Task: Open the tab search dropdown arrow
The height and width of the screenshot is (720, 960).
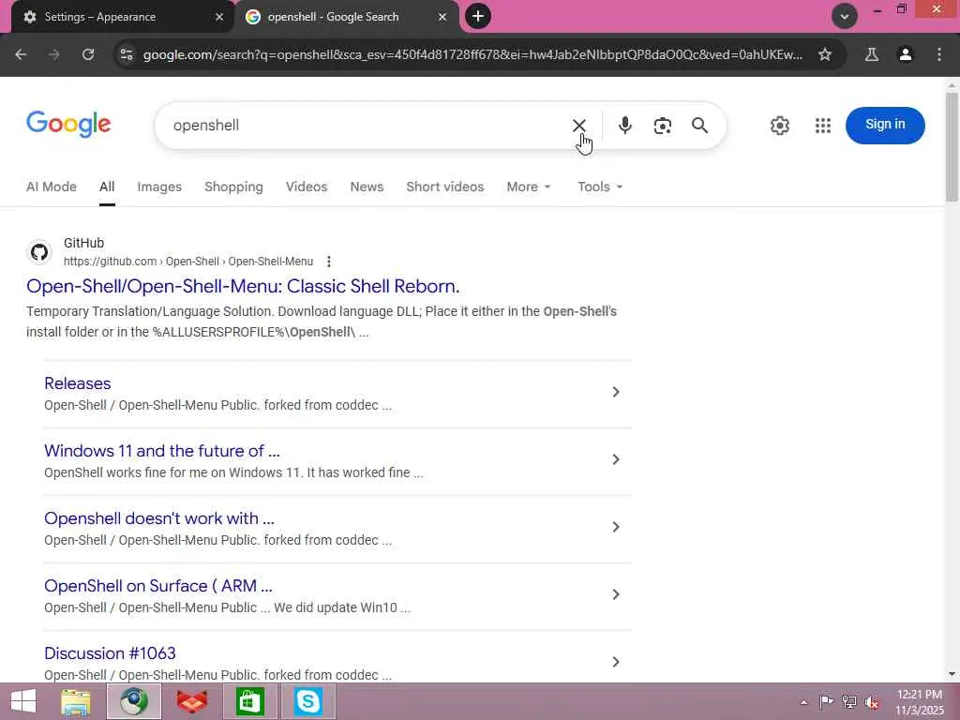Action: click(845, 17)
